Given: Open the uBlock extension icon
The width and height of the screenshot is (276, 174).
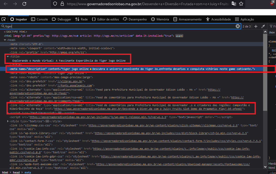Looking at the screenshot, I should pos(272,3).
